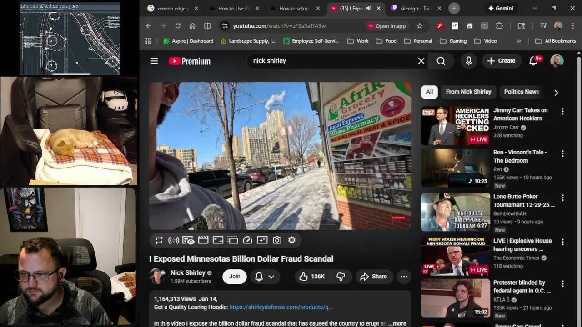582x327 pixels.
Task: Open the Create button
Action: (502, 61)
